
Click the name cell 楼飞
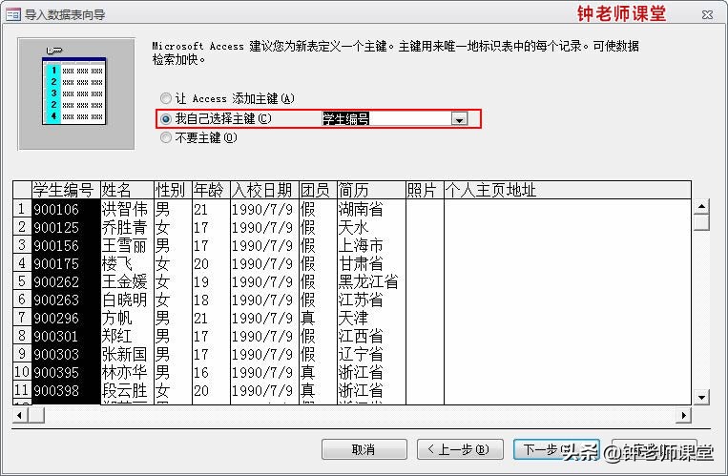(x=127, y=264)
